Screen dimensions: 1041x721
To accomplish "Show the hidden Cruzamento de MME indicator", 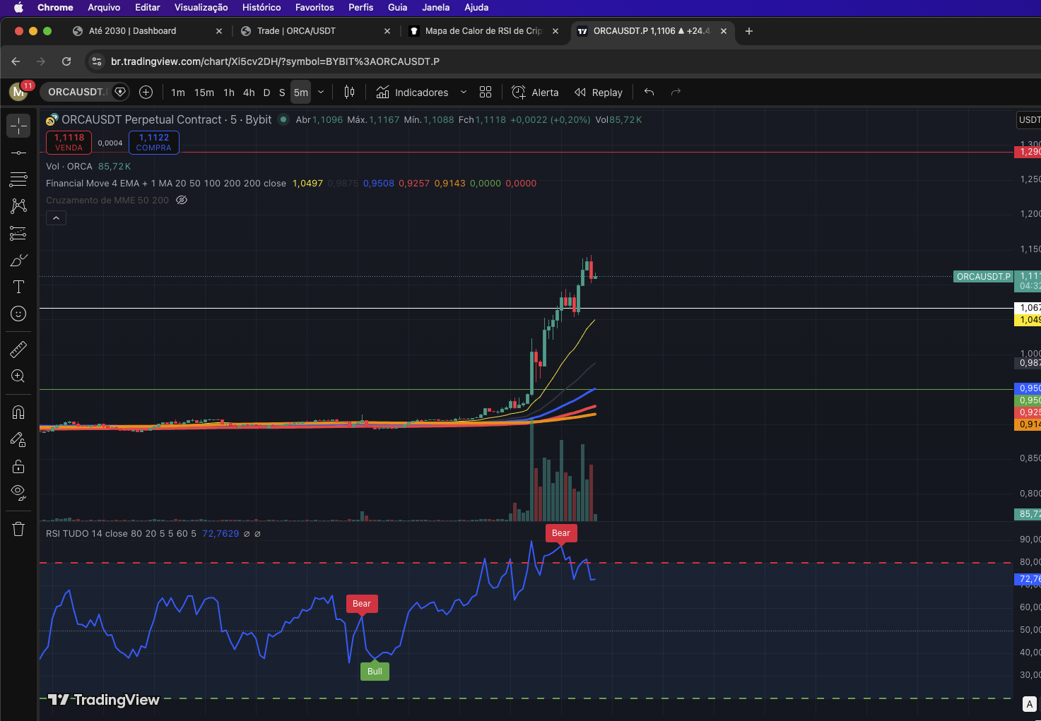I will pos(182,201).
